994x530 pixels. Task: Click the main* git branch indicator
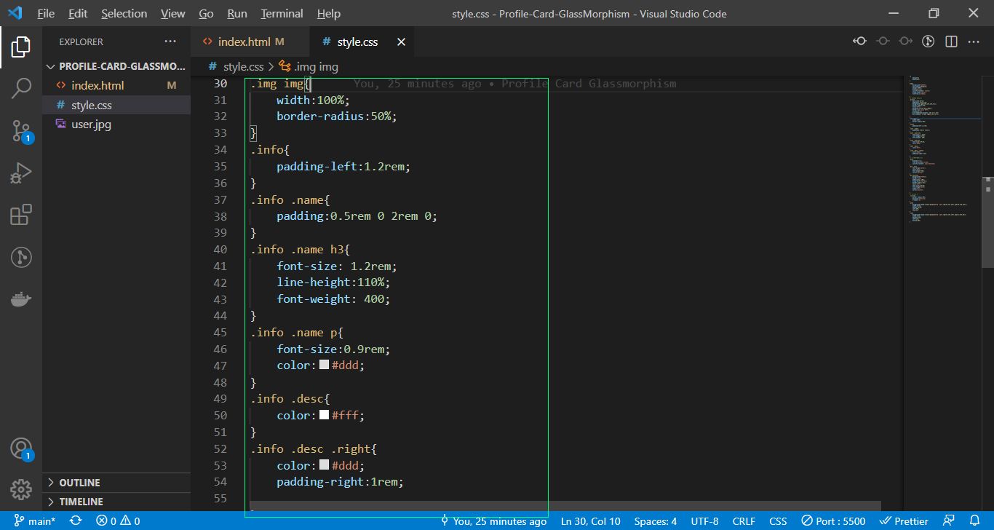(34, 521)
